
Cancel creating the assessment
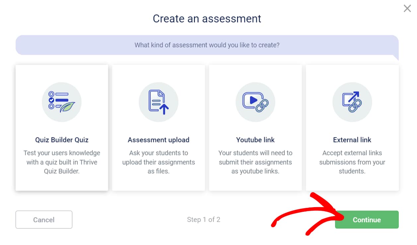pyautogui.click(x=44, y=219)
